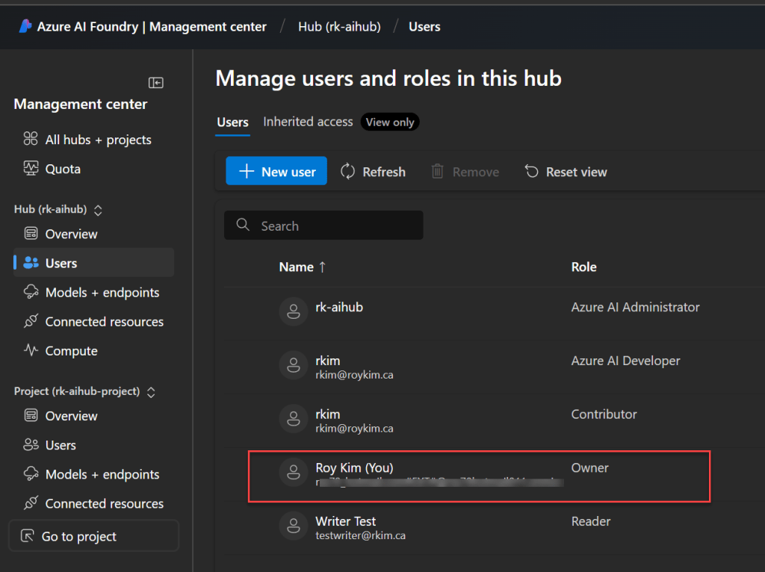Image resolution: width=765 pixels, height=572 pixels.
Task: Click the New user button
Action: [x=276, y=172]
